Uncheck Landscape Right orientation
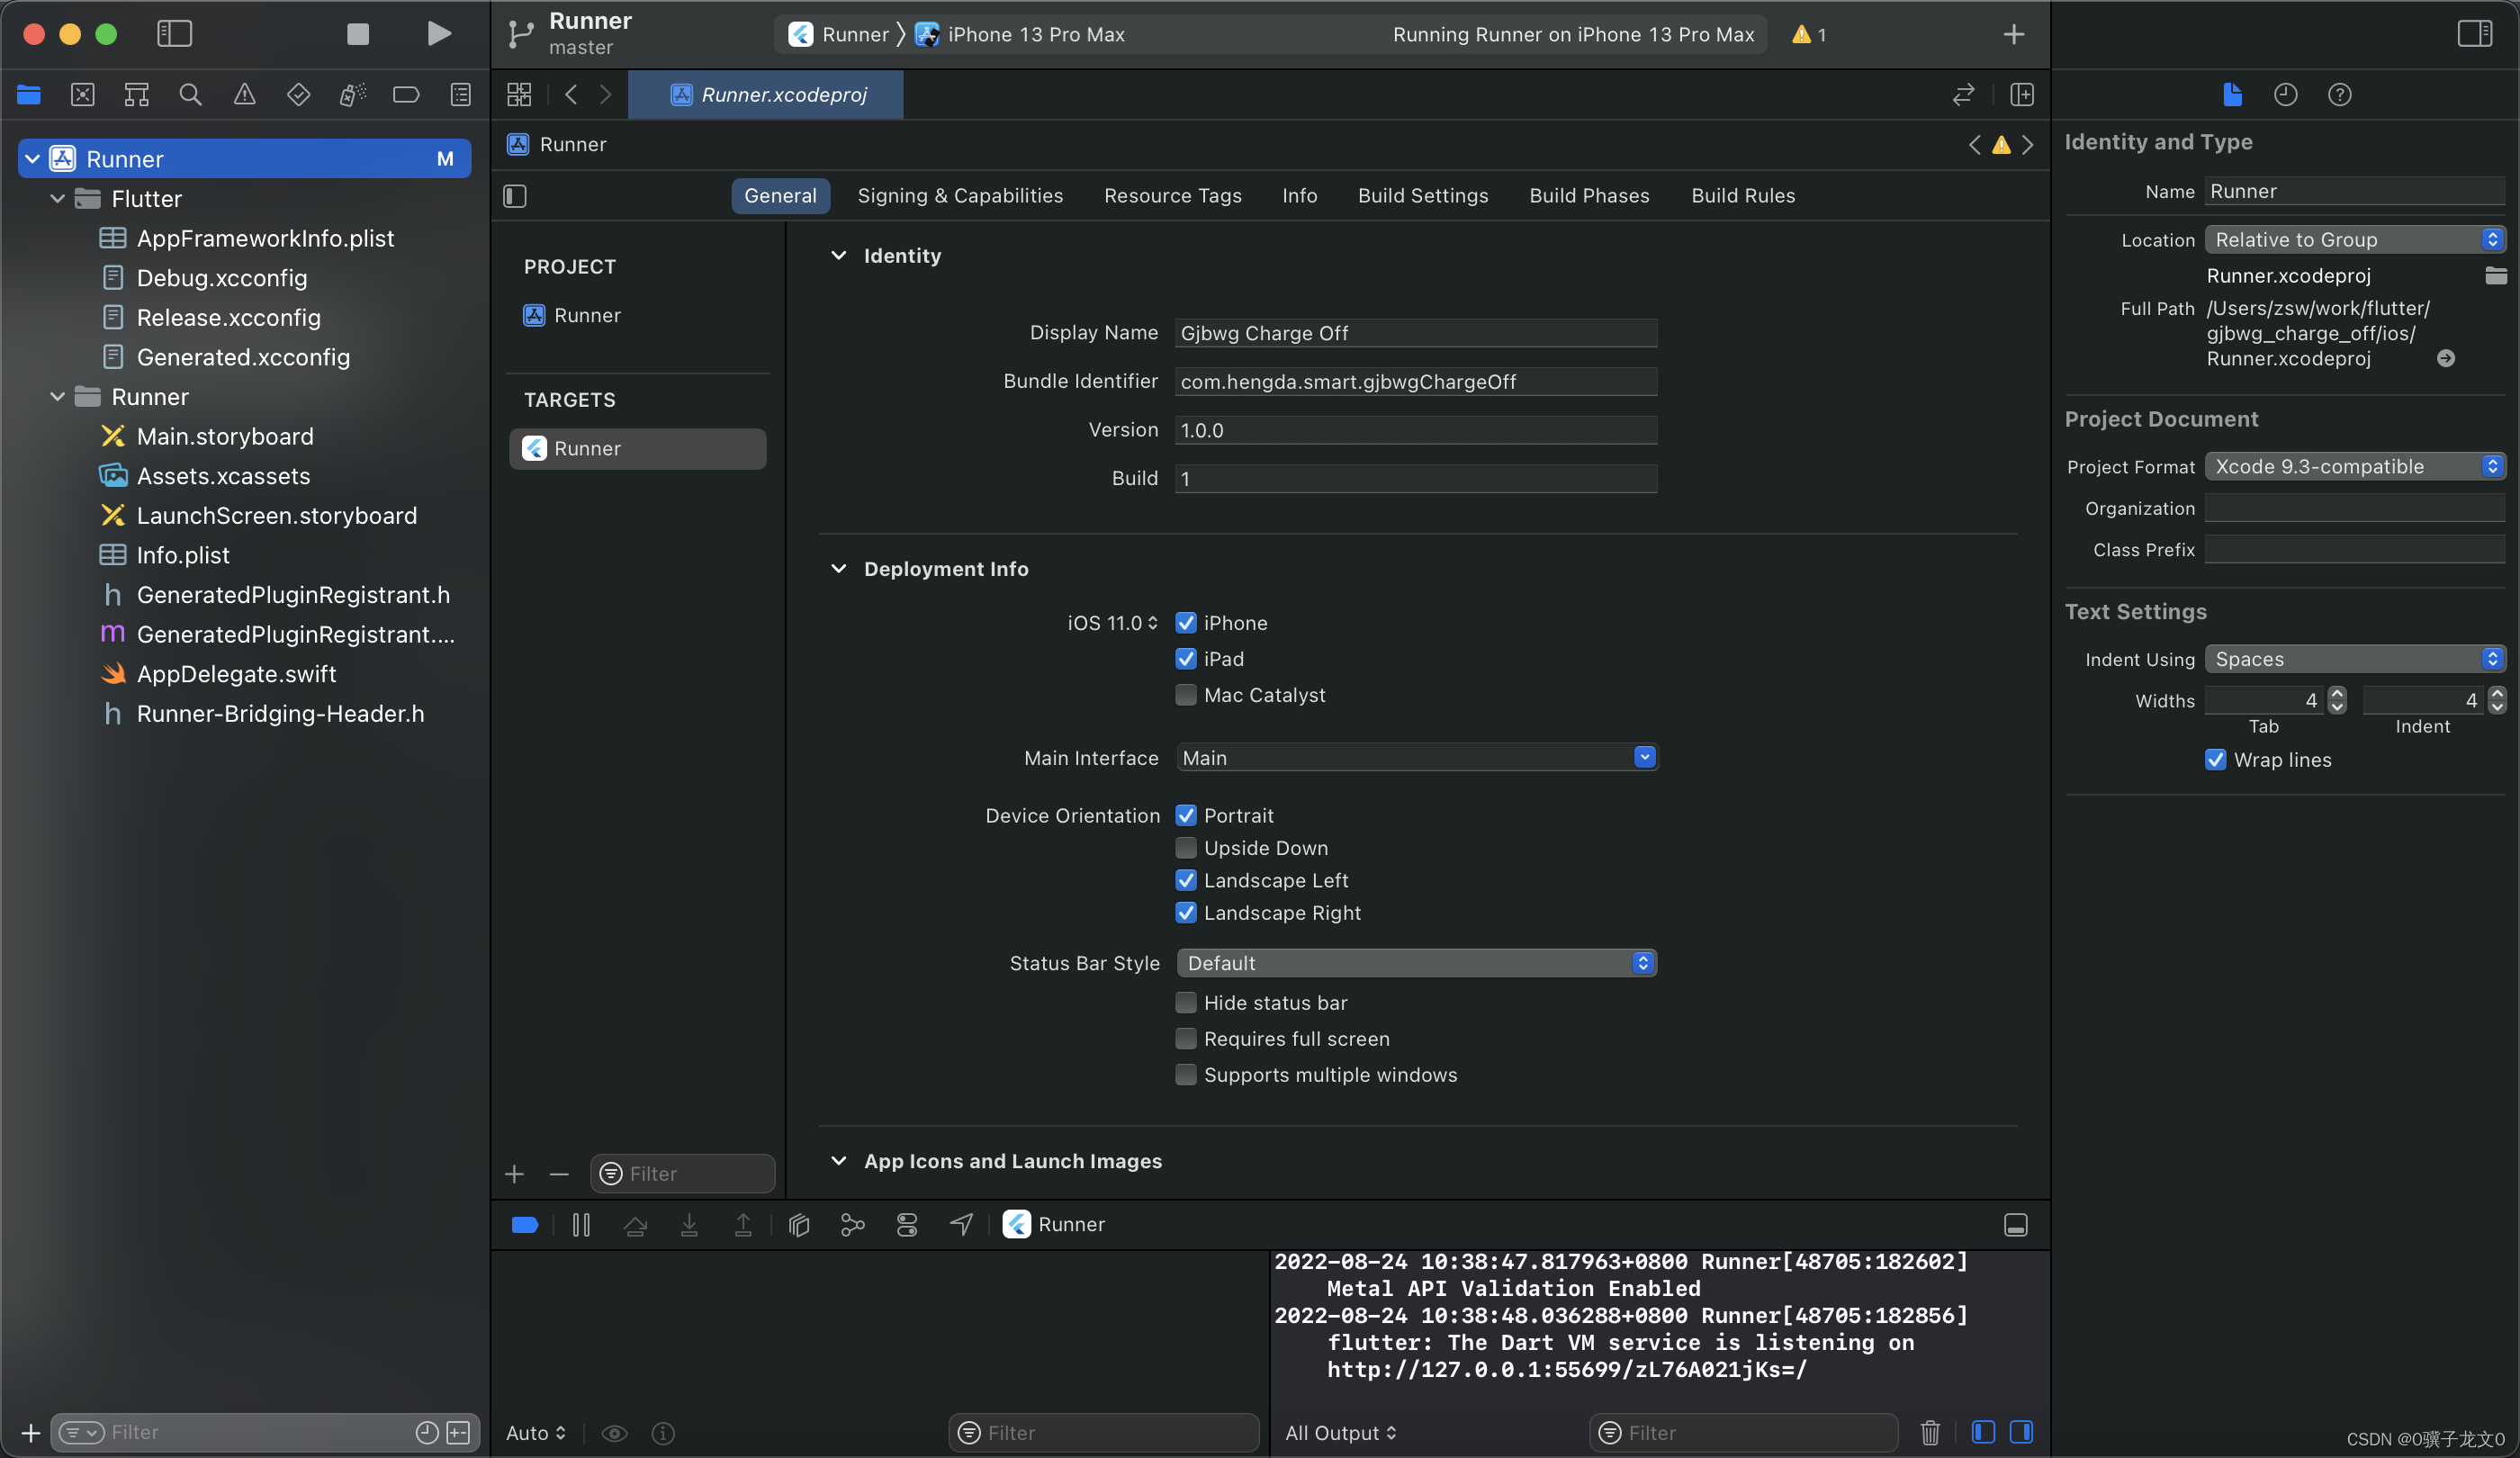Screen dimensions: 2520x1458 1186,913
